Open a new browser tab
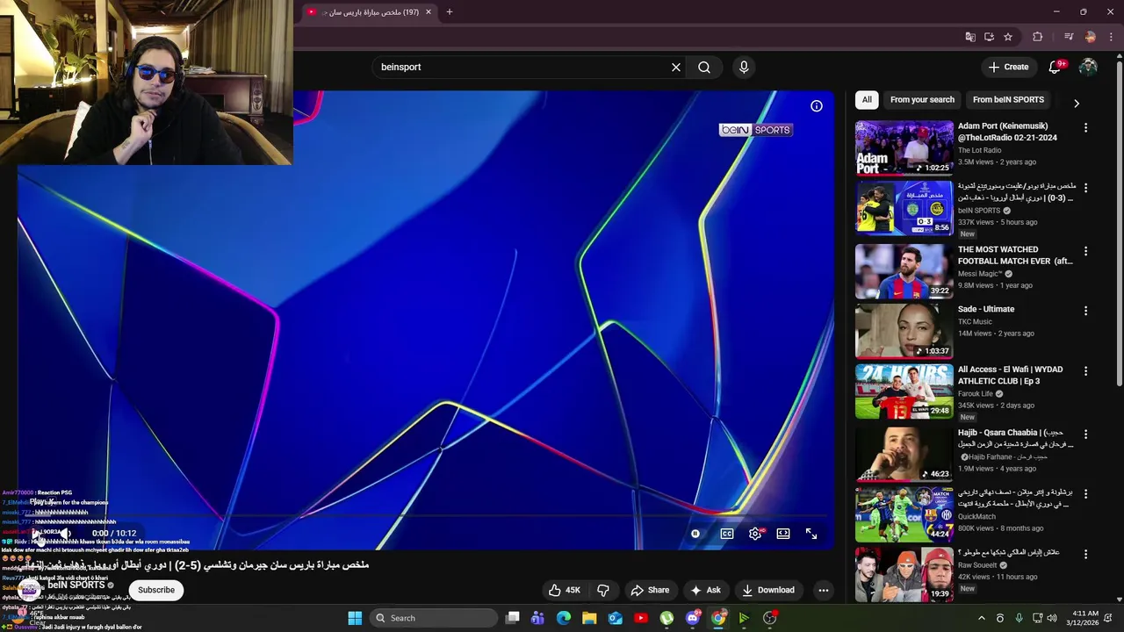 (450, 12)
